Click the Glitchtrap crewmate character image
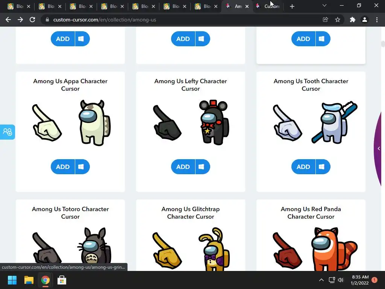This screenshot has height=289, width=385. click(214, 249)
